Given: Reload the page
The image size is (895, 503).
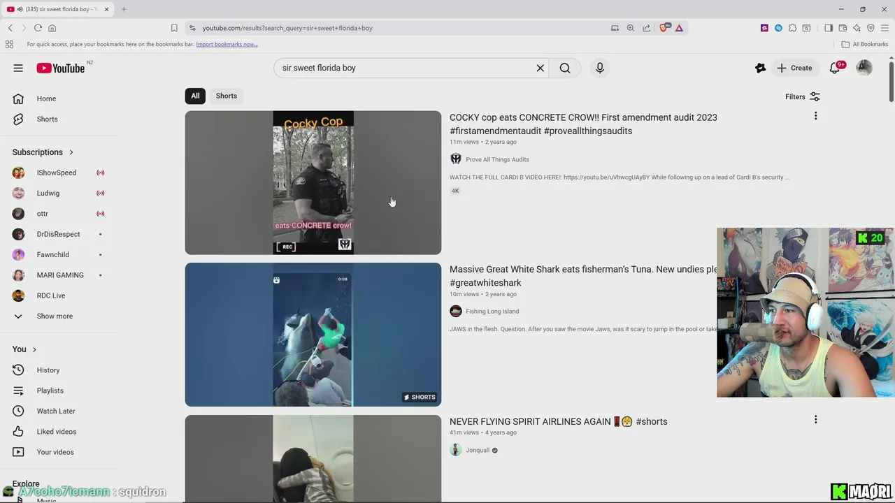Looking at the screenshot, I should tap(38, 28).
